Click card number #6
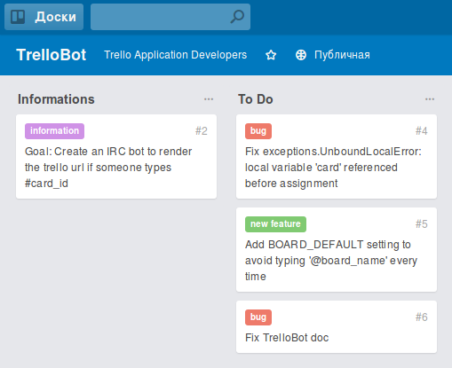452x368 pixels. [x=422, y=317]
